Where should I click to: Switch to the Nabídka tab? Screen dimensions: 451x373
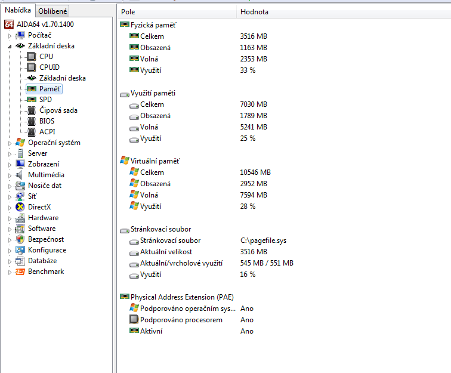click(18, 10)
